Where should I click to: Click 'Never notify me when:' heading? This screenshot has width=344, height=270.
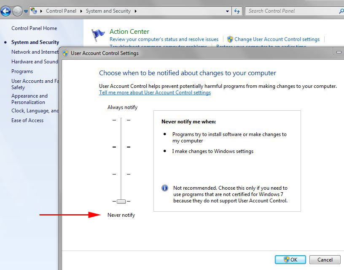pos(189,122)
